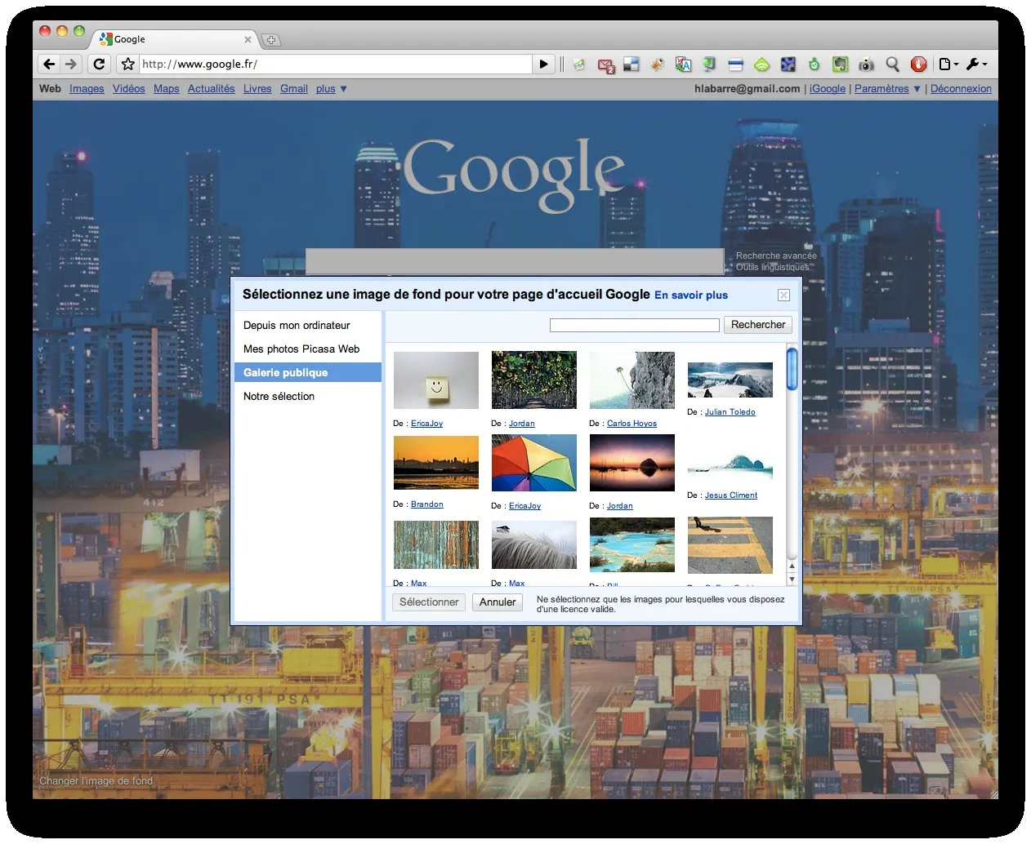Open the Google Translate extension icon
This screenshot has height=844, width=1031.
tap(683, 64)
